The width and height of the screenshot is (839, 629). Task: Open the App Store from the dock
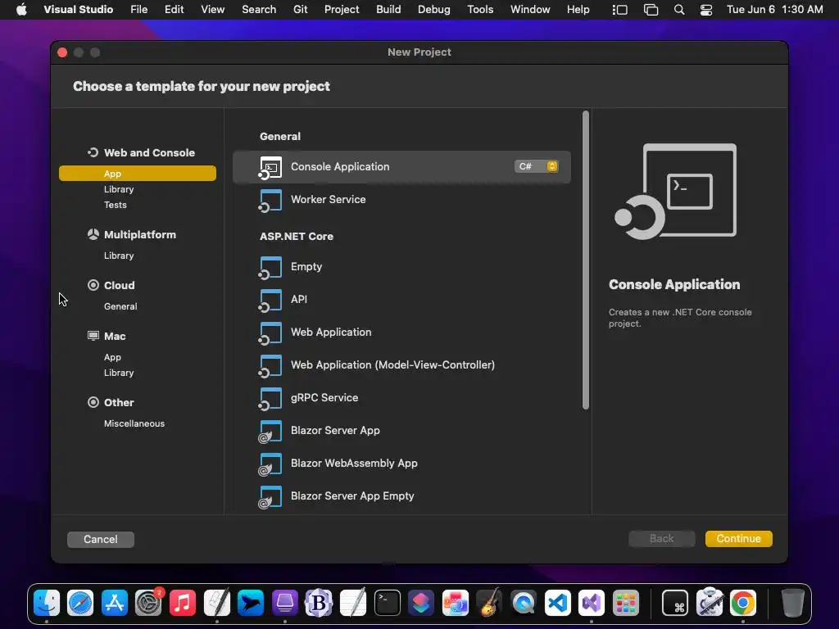click(115, 604)
